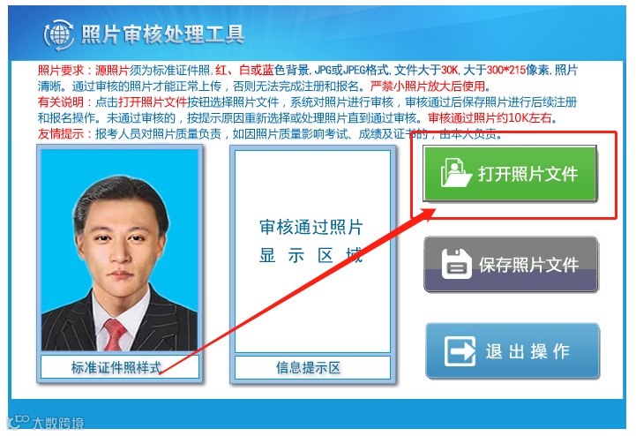Screen dimensions: 636x436
Task: Click the 大数跨境 watermark text
Action: (x=58, y=423)
